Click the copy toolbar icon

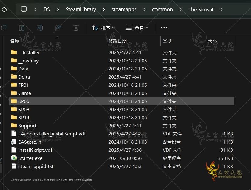(4, 28)
